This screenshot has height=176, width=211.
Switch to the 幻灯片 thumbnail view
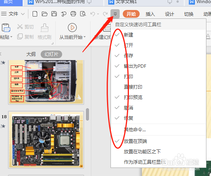tap(51, 54)
